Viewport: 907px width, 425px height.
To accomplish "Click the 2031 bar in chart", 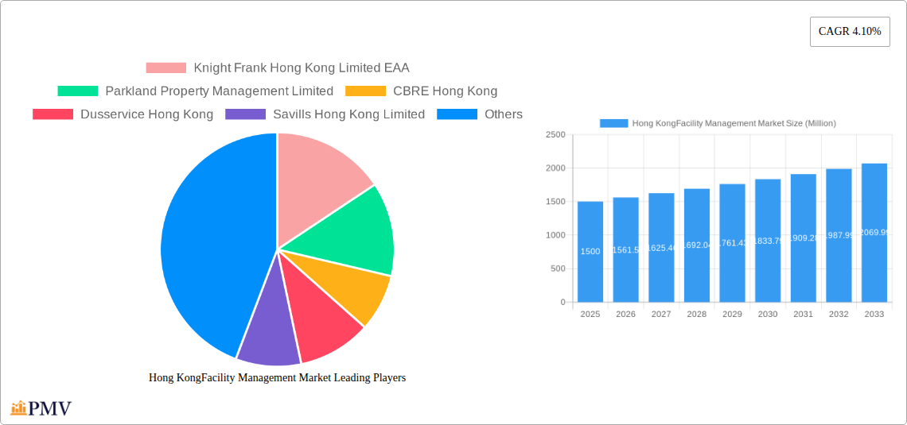I will tap(804, 238).
